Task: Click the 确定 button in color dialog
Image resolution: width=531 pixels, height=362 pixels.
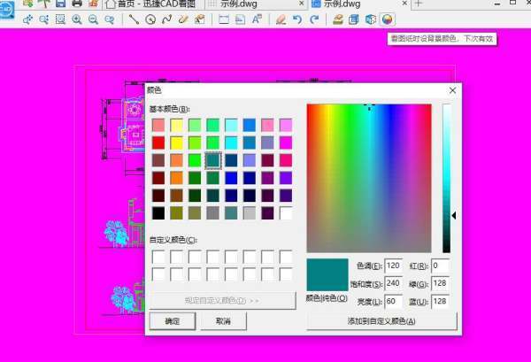Action: 172,321
